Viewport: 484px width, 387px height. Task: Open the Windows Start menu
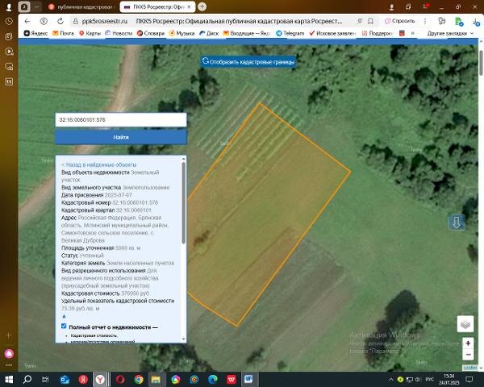[9, 379]
